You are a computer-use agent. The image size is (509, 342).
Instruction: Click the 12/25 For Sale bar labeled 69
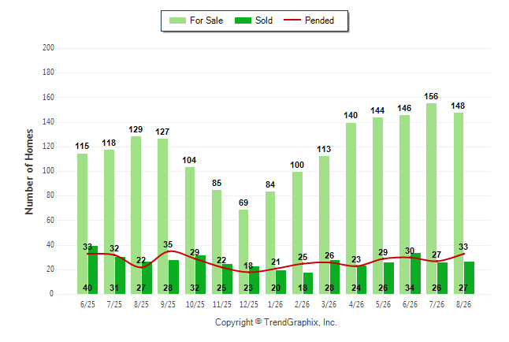[x=243, y=252]
